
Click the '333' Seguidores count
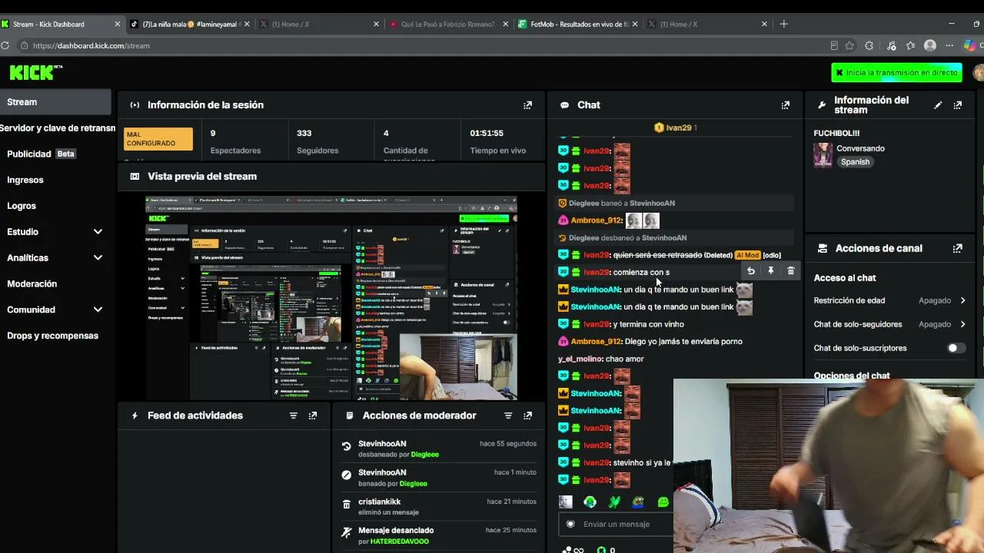coord(304,133)
